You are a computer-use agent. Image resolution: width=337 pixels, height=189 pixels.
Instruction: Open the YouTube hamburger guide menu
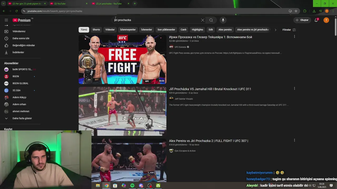[6, 20]
